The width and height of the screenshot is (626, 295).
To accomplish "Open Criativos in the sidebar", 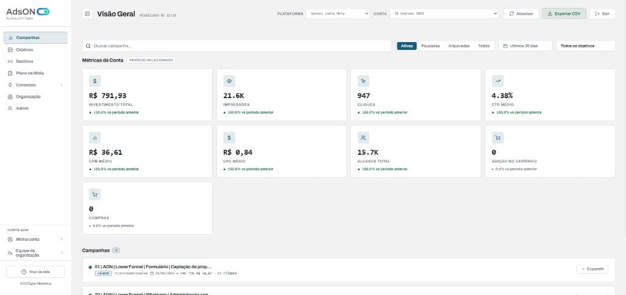I will pos(35,50).
